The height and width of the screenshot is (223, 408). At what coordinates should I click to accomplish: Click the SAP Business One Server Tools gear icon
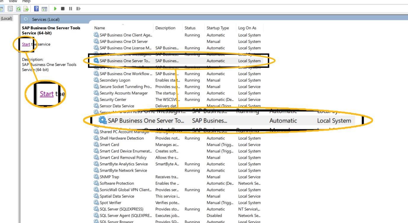coord(95,61)
